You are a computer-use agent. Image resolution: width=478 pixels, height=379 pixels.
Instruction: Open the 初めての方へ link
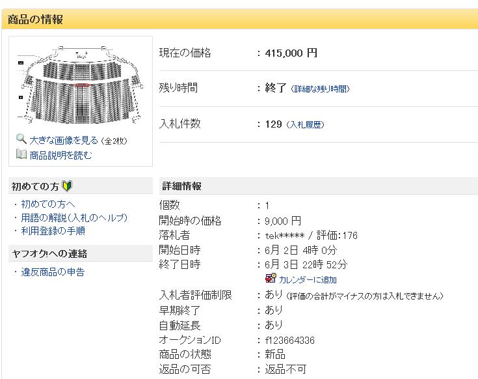[x=47, y=204]
